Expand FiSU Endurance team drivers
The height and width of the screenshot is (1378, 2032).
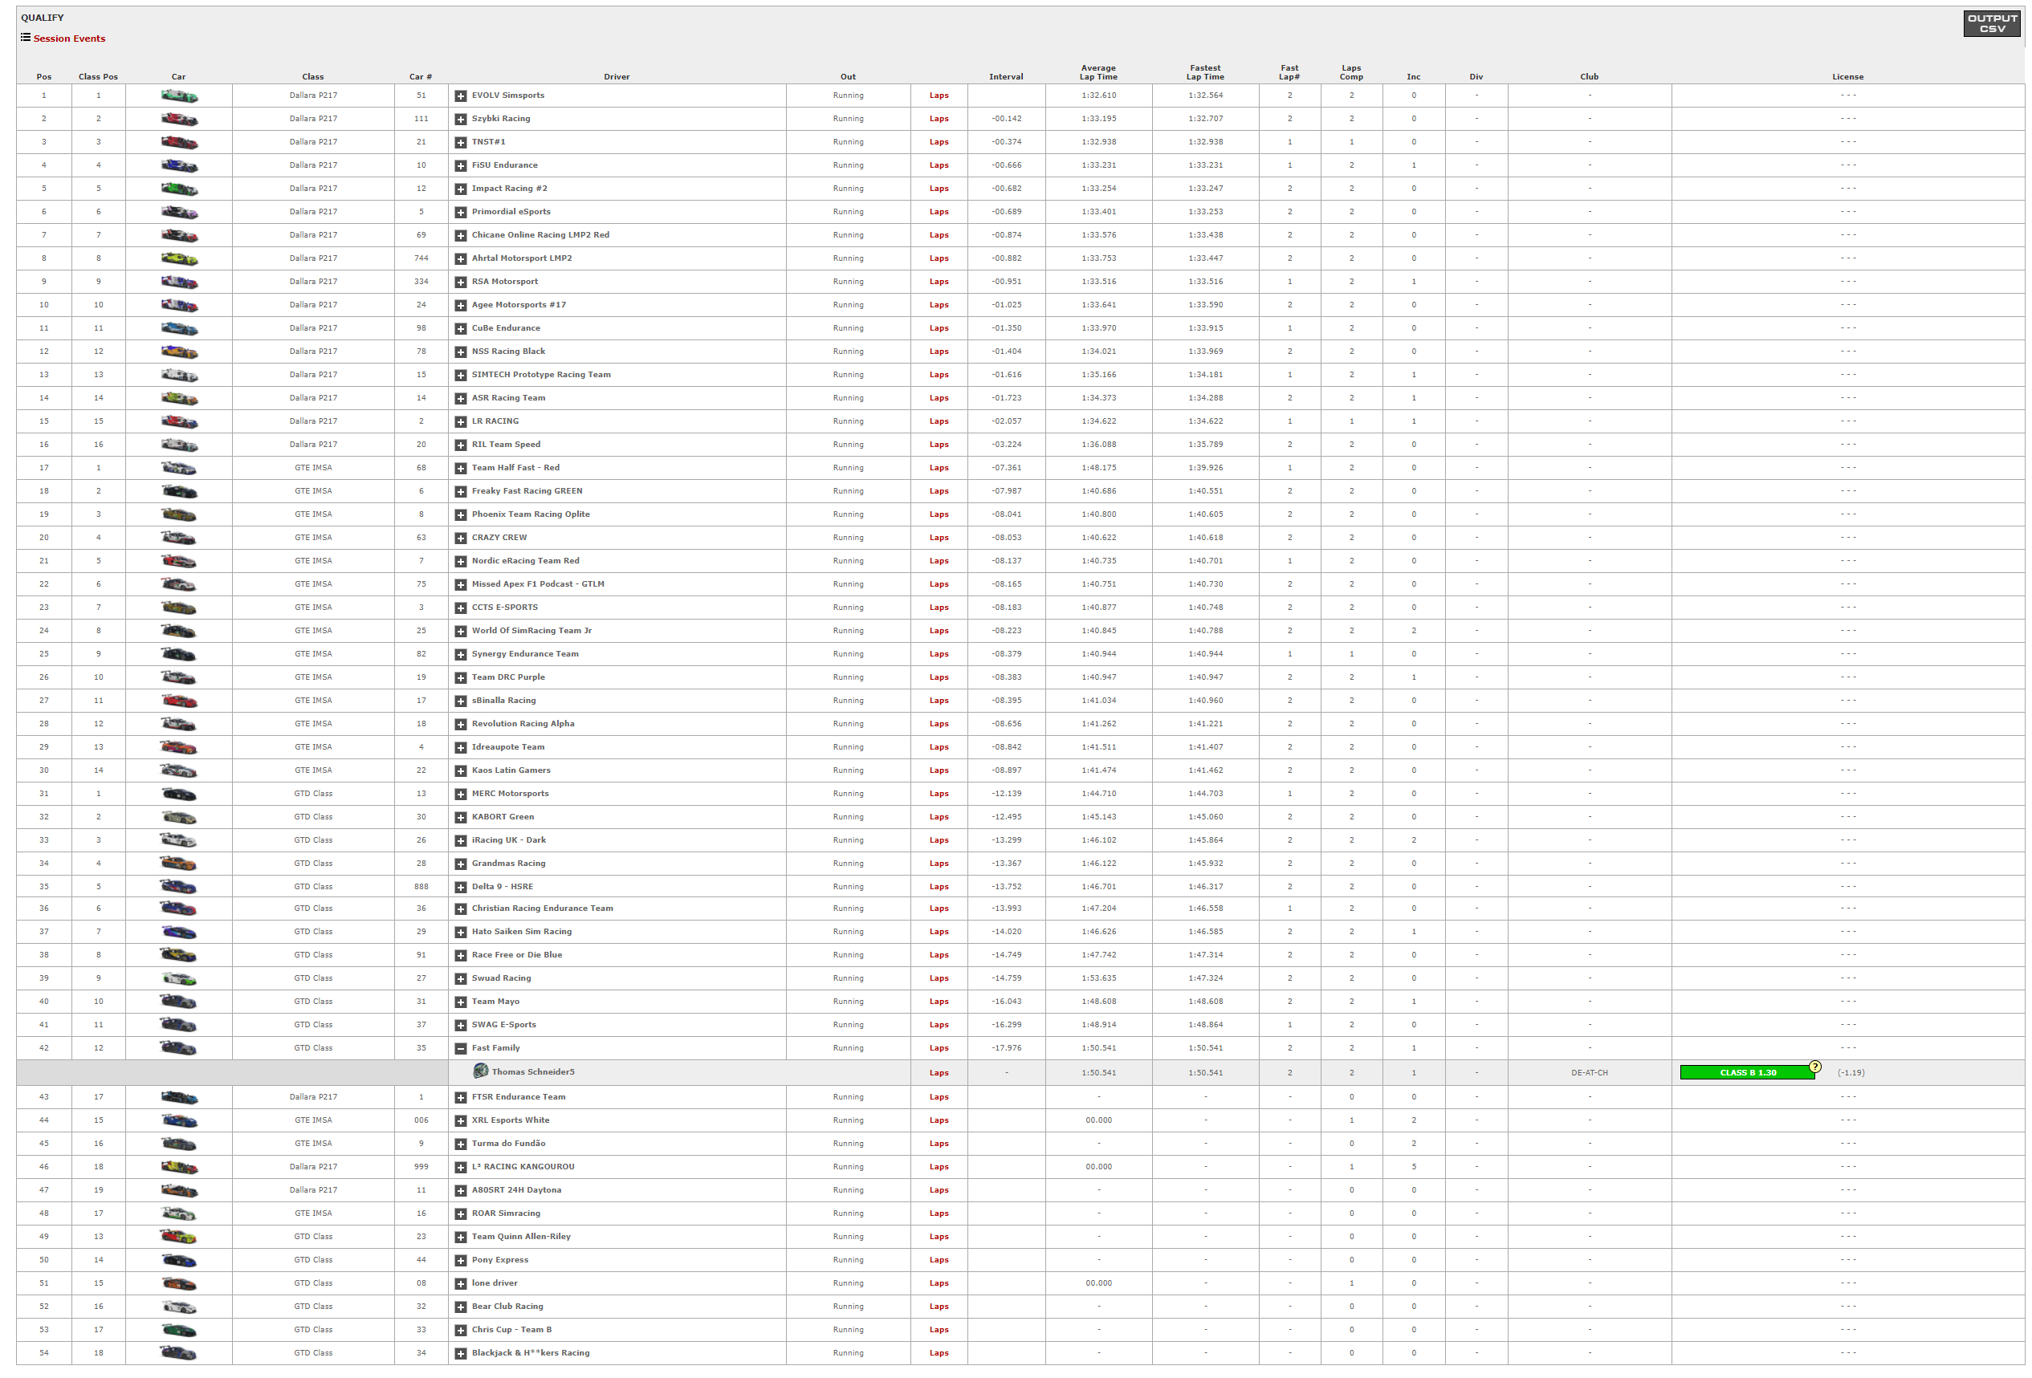[461, 166]
